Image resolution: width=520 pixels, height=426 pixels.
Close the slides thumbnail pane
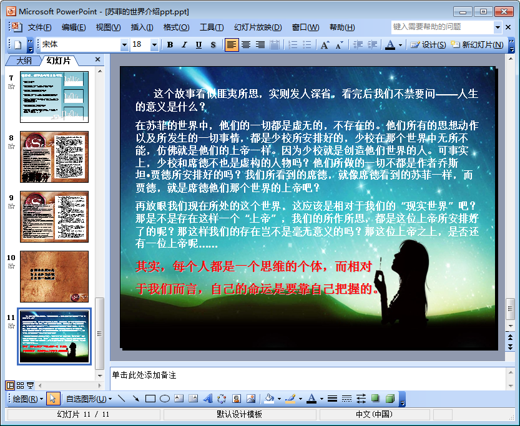(97, 59)
